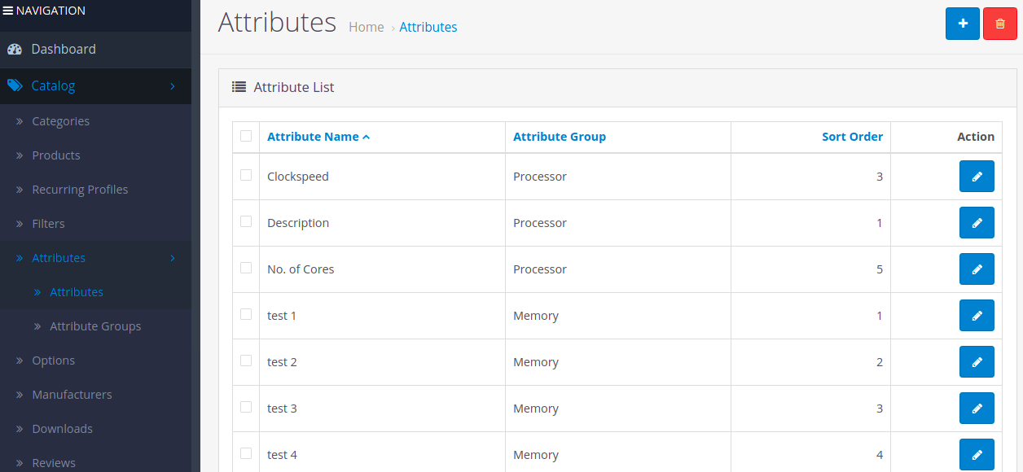The height and width of the screenshot is (472, 1023).
Task: Delete selected attributes using the trash icon
Action: click(x=999, y=23)
